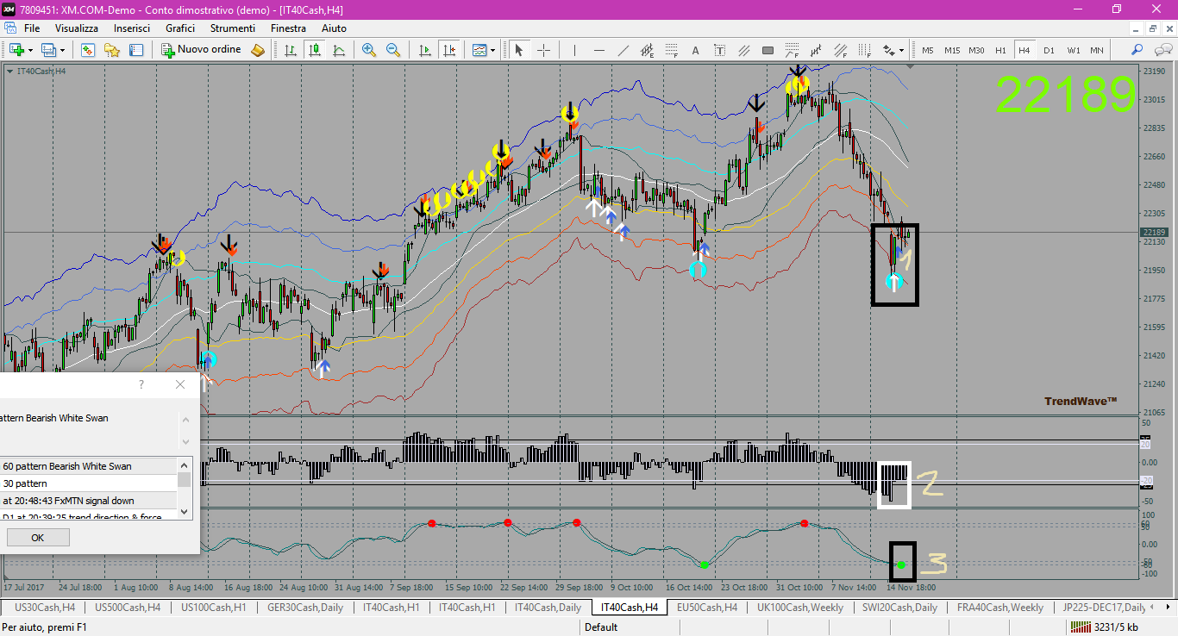The height and width of the screenshot is (636, 1178).
Task: Open the Grafici menu
Action: click(180, 28)
